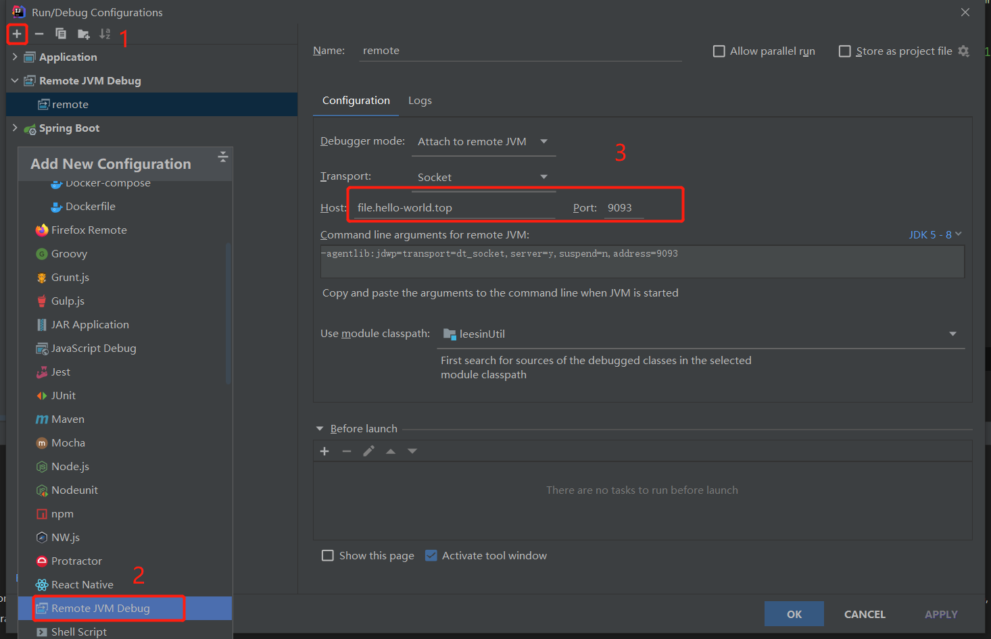Click the gear icon beside Store as project file
Screen dimensions: 991x639
point(963,51)
